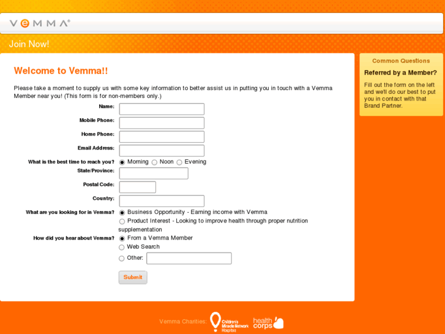Choose the Business Opportunity option
Viewport: 445px width, 334px height.
(122, 213)
